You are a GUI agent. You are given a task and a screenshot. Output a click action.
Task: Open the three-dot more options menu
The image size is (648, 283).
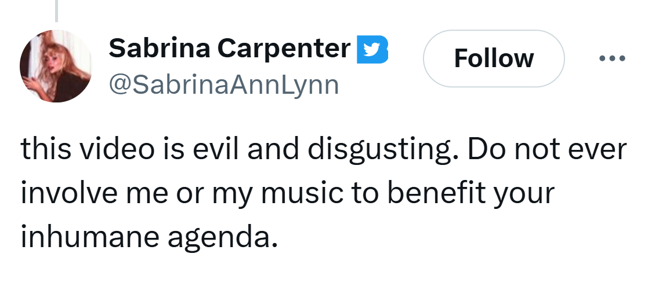pos(613,58)
